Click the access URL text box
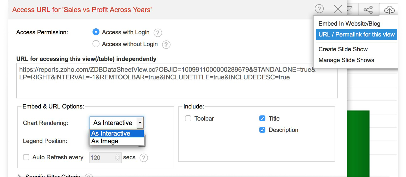Screen dimensions: 406x177 177,81
